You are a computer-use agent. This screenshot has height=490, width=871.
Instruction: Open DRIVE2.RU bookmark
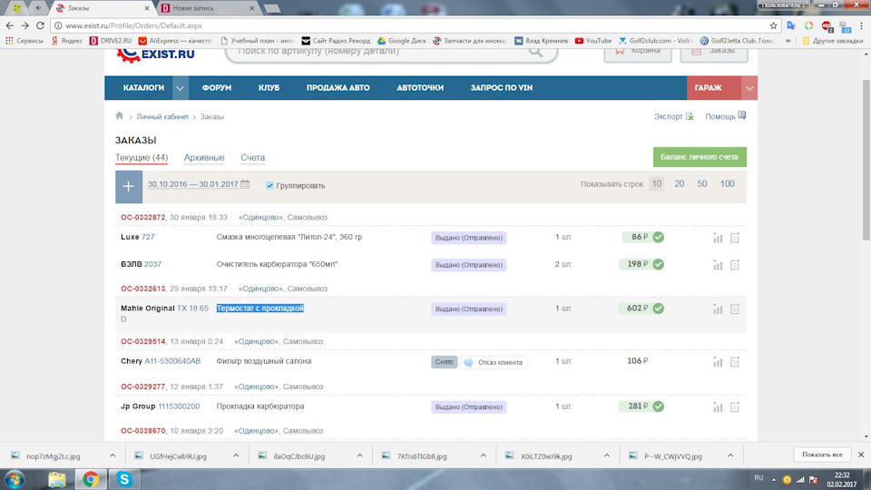point(111,41)
